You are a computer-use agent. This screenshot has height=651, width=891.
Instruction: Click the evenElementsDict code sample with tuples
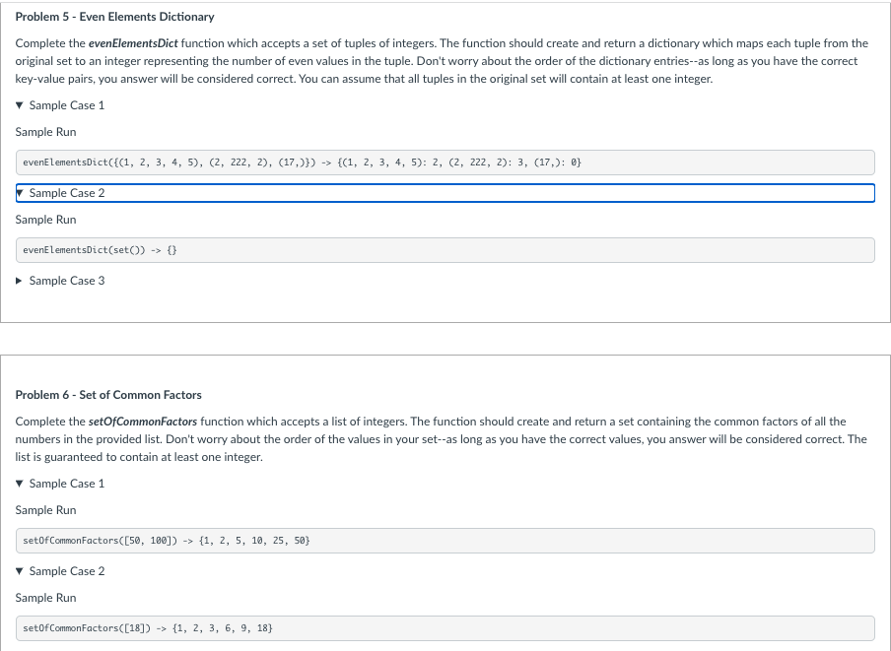[x=445, y=163]
